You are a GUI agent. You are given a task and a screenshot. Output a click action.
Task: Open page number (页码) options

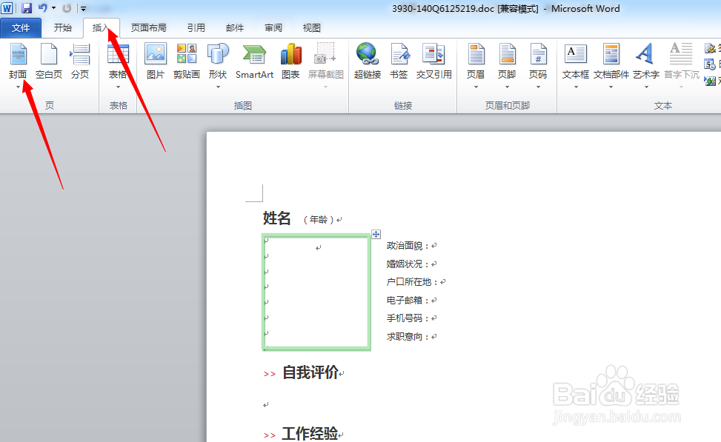click(x=538, y=61)
